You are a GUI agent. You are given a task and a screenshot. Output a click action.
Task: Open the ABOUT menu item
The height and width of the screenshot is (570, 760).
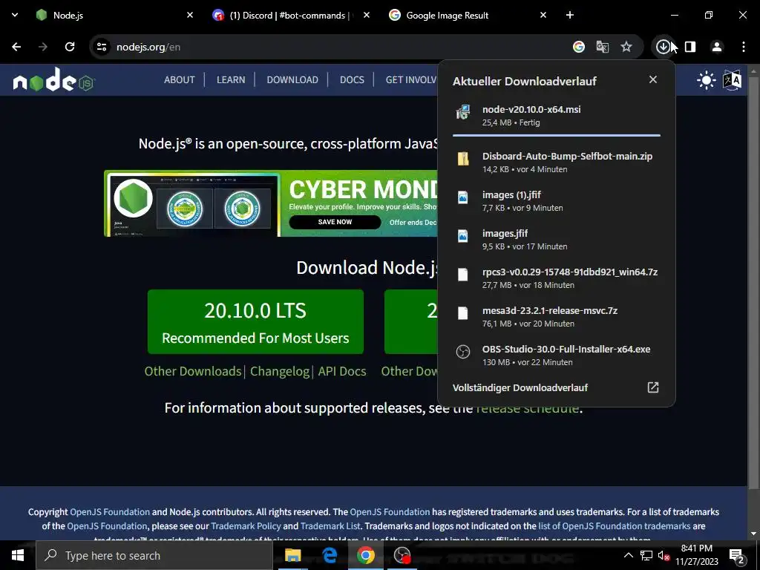(180, 80)
